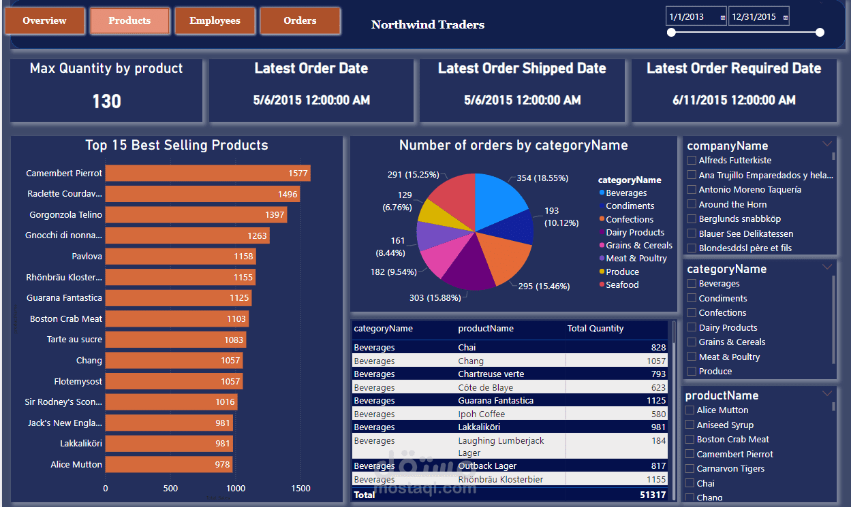Check Meat & Poultry slicer checkbox

click(x=692, y=357)
